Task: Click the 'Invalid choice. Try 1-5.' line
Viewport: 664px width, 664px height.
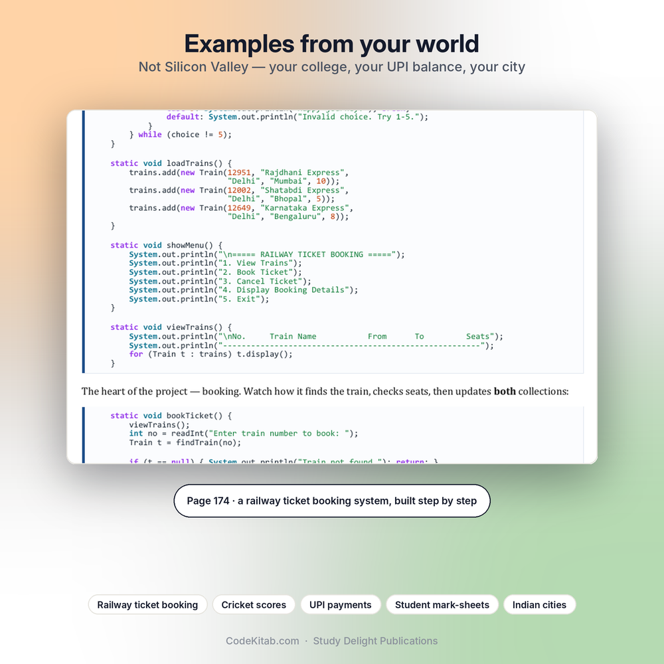Action: (x=297, y=117)
